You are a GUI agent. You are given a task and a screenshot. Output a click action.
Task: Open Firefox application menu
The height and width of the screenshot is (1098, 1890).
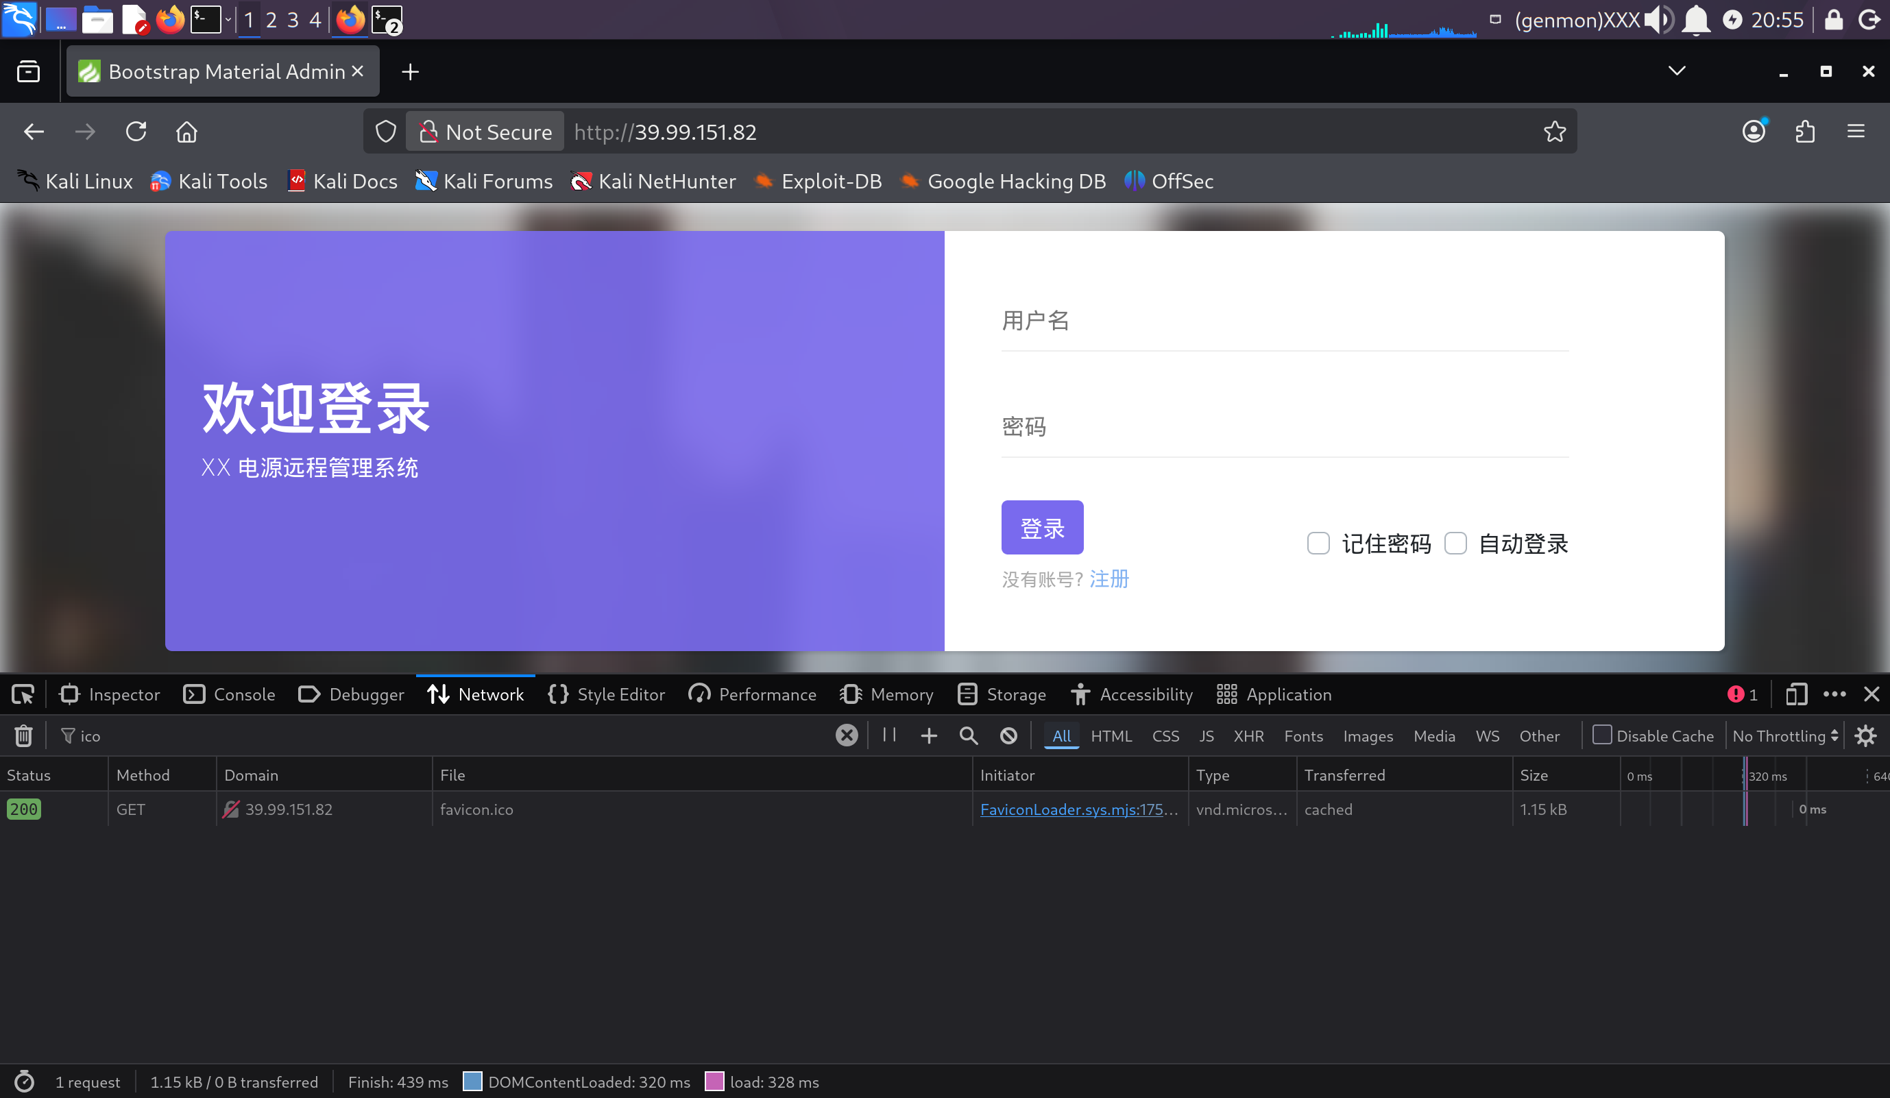(x=1856, y=131)
